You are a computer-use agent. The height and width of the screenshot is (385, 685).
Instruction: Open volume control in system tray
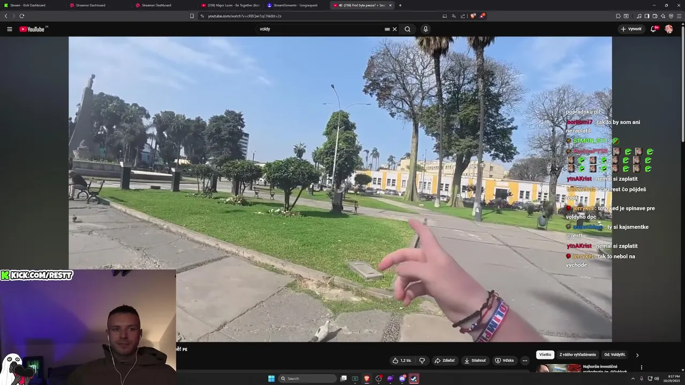657,379
